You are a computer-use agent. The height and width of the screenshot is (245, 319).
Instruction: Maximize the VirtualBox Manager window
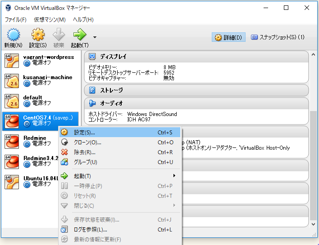point(286,8)
